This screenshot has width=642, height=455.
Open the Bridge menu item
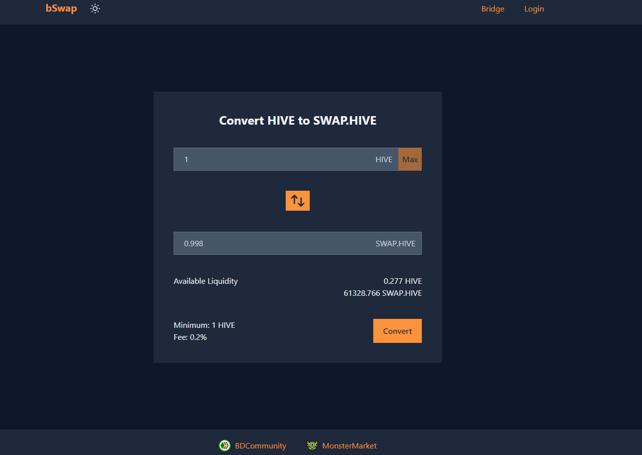[x=492, y=9]
